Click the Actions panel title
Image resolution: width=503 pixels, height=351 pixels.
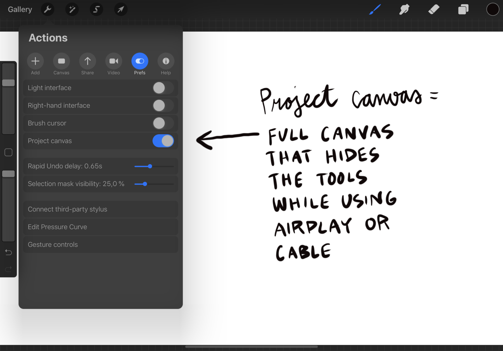48,38
